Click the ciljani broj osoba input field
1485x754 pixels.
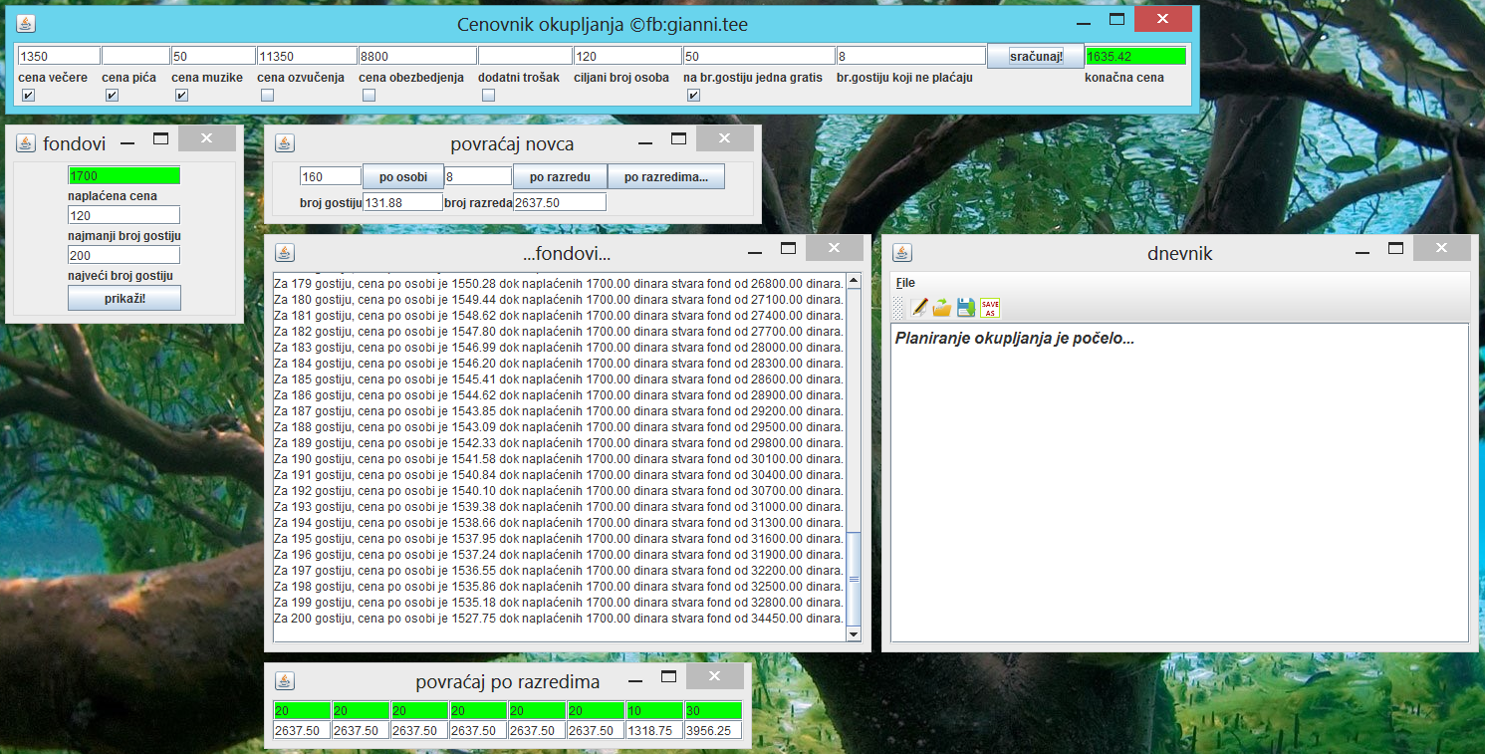pos(627,56)
